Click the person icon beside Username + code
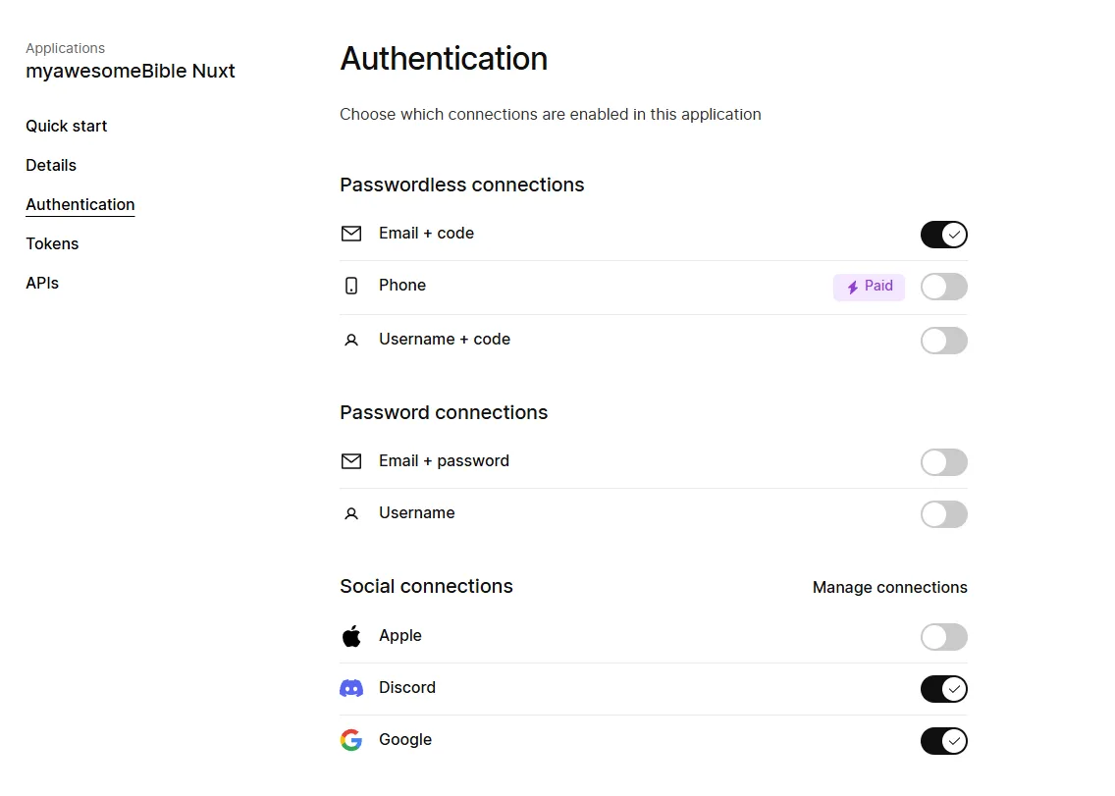This screenshot has width=1115, height=796. pos(351,340)
